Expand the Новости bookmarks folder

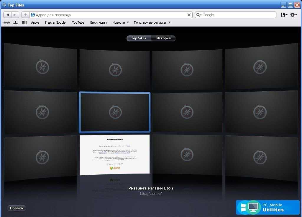pyautogui.click(x=120, y=22)
